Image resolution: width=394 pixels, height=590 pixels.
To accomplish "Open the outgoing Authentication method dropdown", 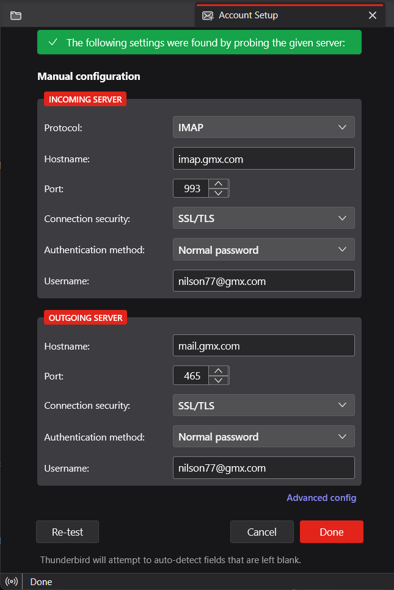I will click(x=263, y=436).
